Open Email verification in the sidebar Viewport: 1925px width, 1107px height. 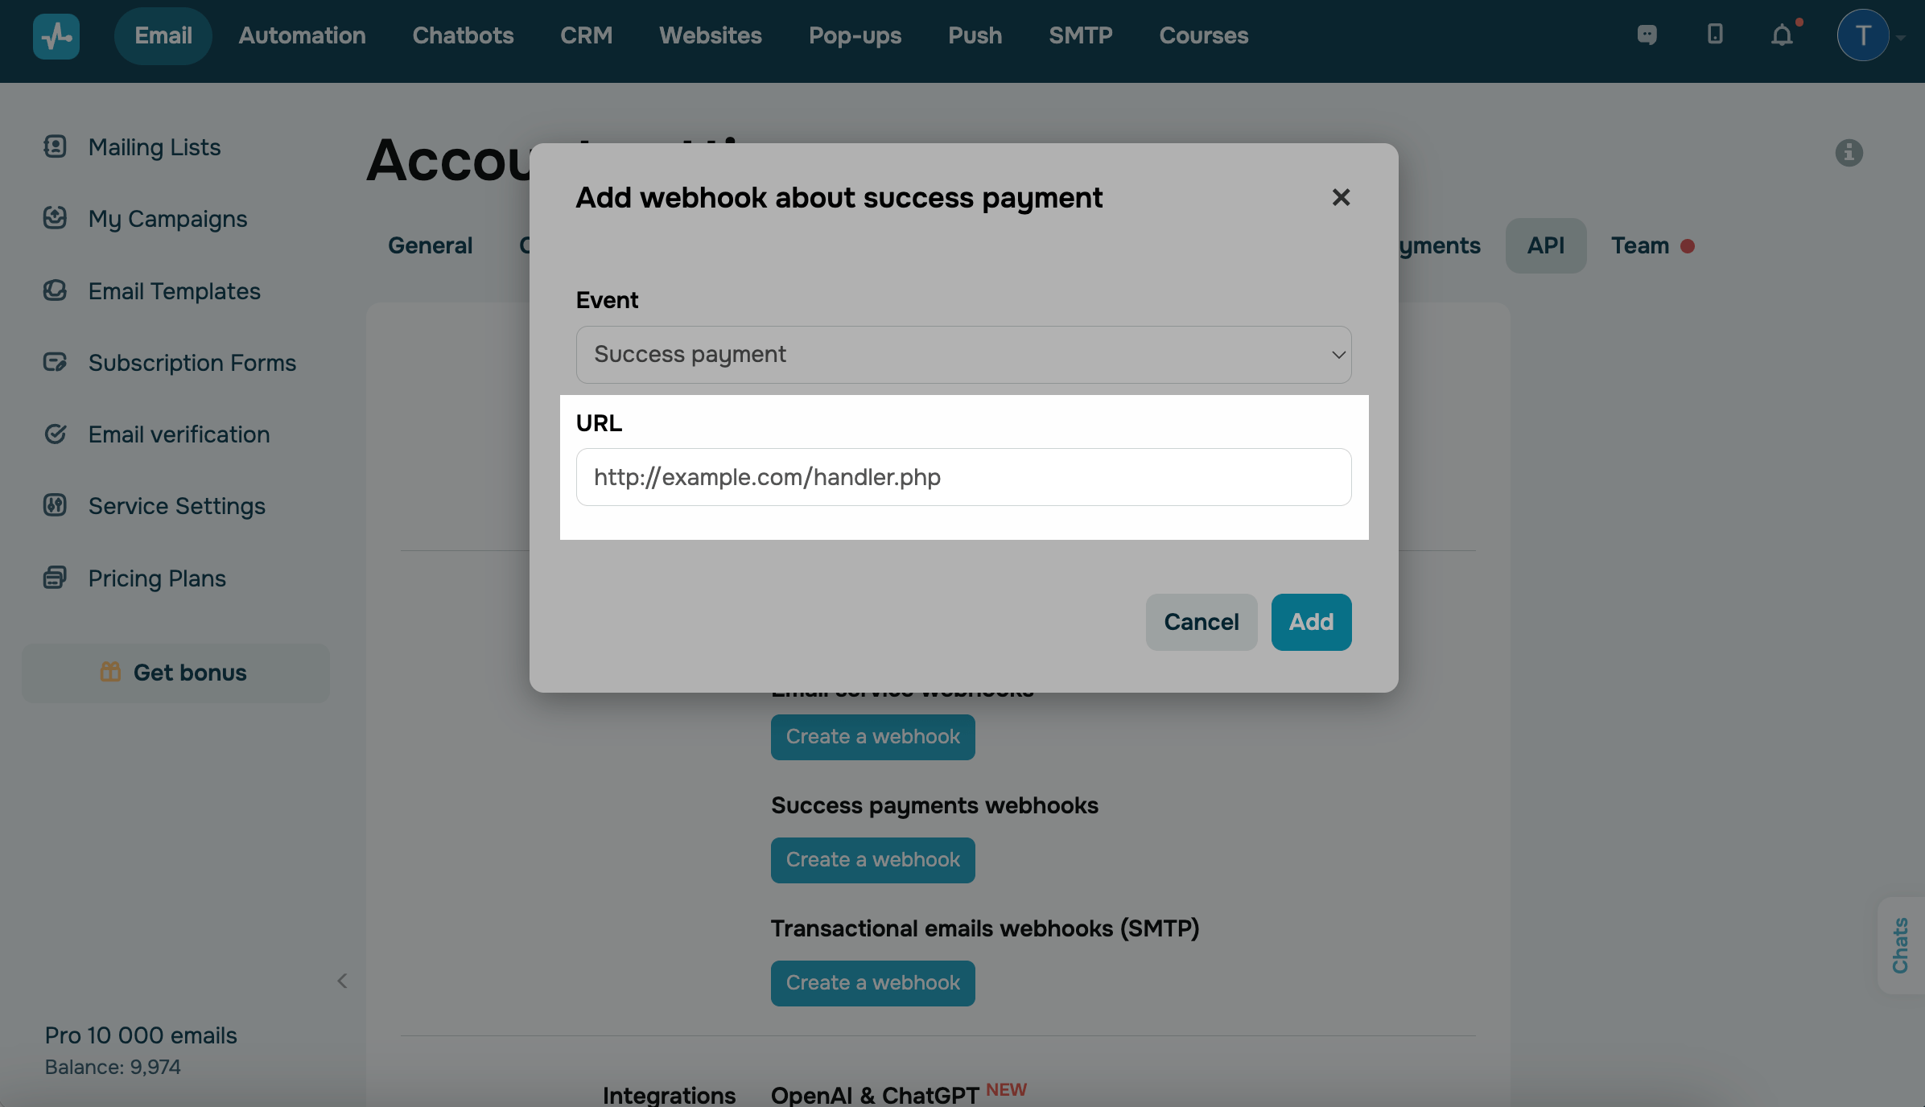179,434
